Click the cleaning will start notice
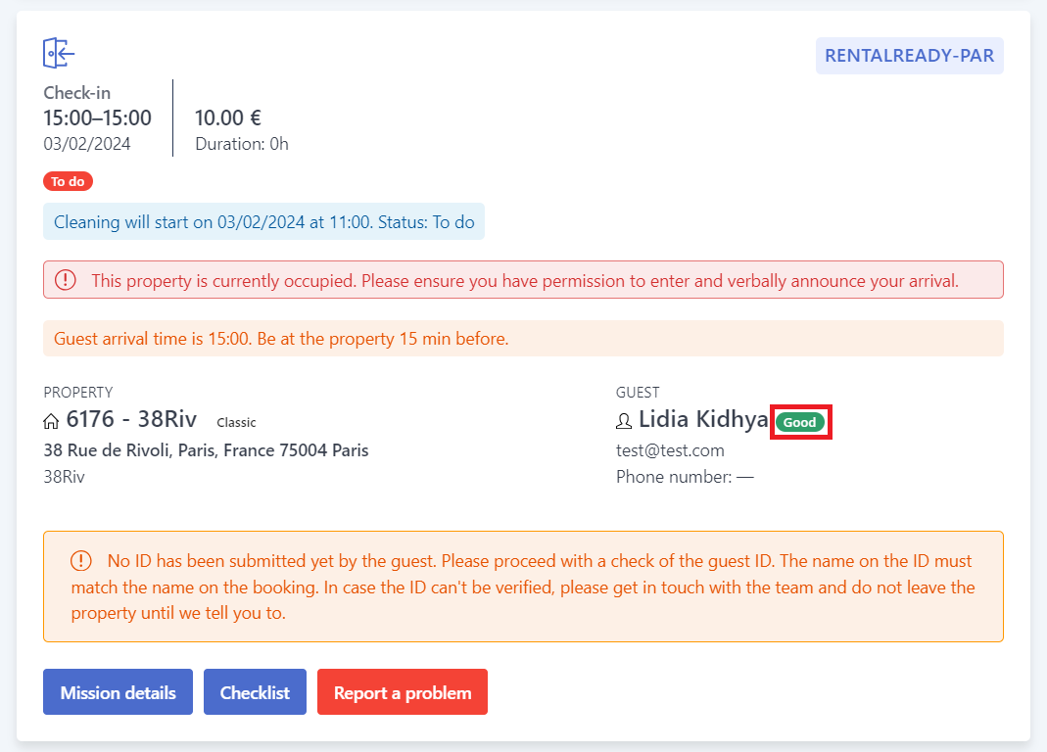This screenshot has height=752, width=1047. tap(263, 221)
